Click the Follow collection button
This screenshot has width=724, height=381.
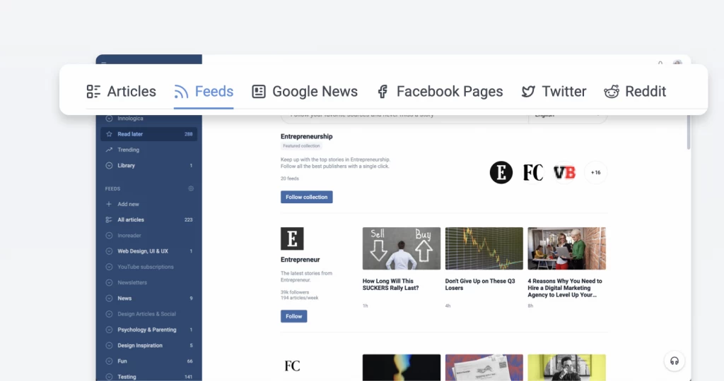[307, 197]
